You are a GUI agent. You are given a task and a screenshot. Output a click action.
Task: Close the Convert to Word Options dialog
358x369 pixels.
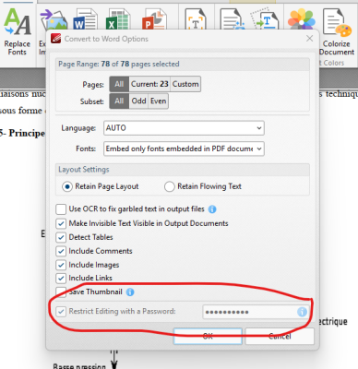tap(309, 39)
